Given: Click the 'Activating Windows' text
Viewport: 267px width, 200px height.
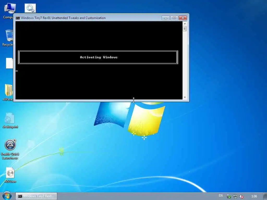Looking at the screenshot, I should tap(99, 57).
